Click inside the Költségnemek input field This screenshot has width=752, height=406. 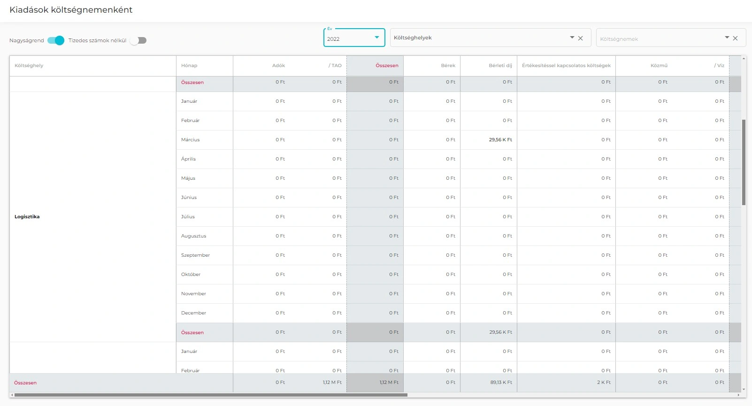pyautogui.click(x=657, y=39)
